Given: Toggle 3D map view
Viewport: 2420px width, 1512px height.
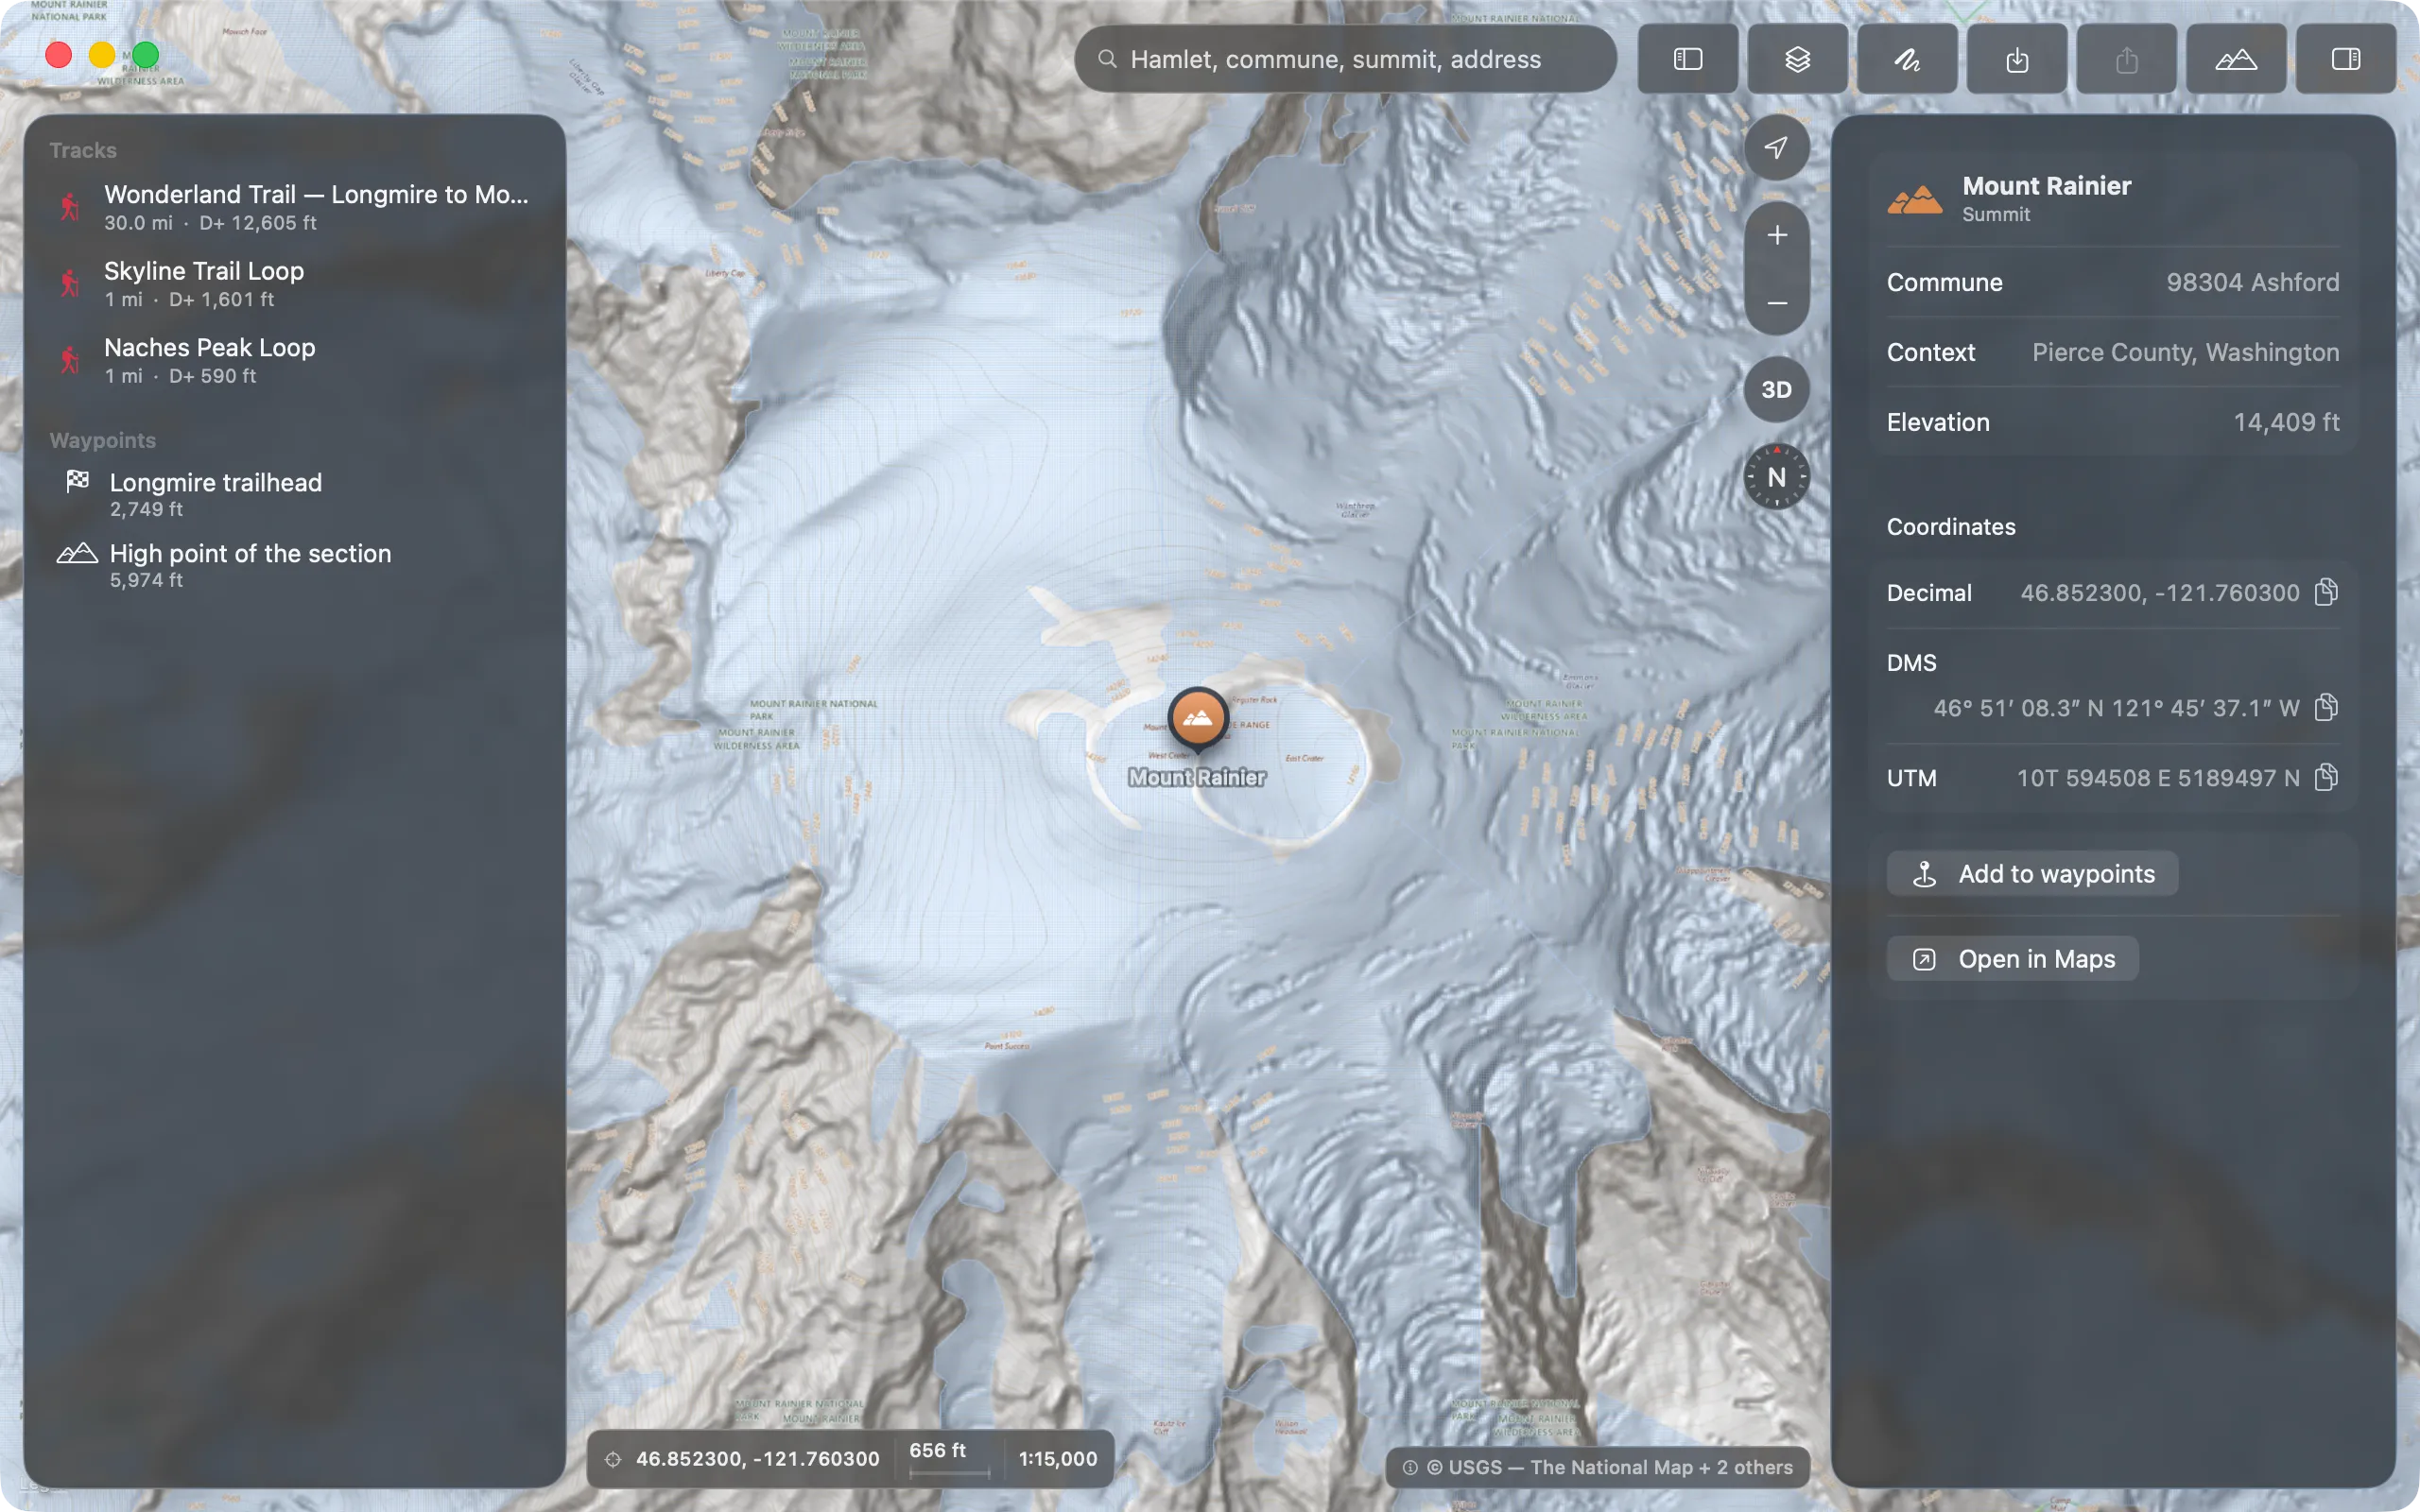Looking at the screenshot, I should click(x=1776, y=390).
